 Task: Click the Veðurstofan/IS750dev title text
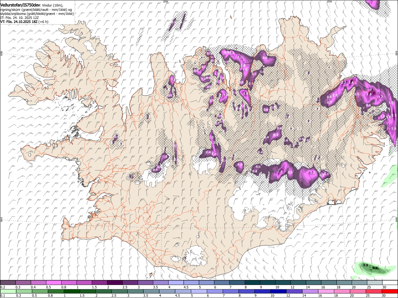coord(20,5)
